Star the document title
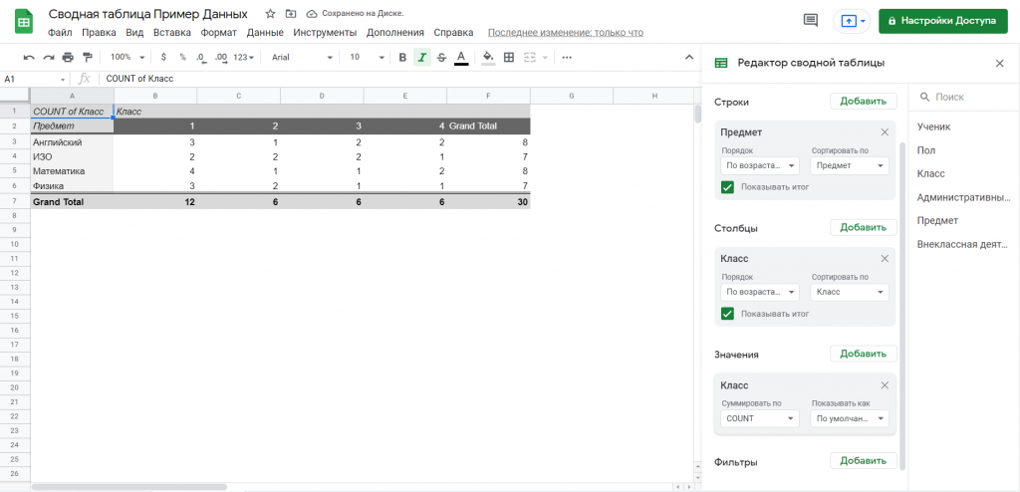The height and width of the screenshot is (492, 1020). click(x=270, y=14)
